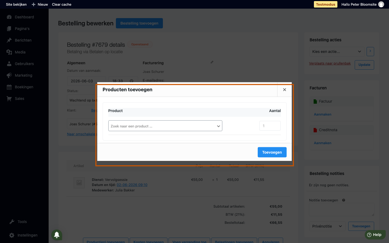This screenshot has width=389, height=243.
Task: Open the Kies een actie dropdown
Action: [x=337, y=52]
